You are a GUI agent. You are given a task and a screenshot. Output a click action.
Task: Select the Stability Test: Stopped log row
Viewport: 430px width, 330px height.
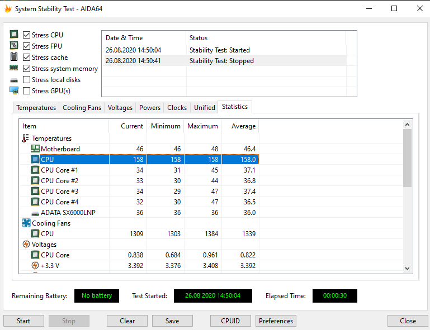pos(224,60)
